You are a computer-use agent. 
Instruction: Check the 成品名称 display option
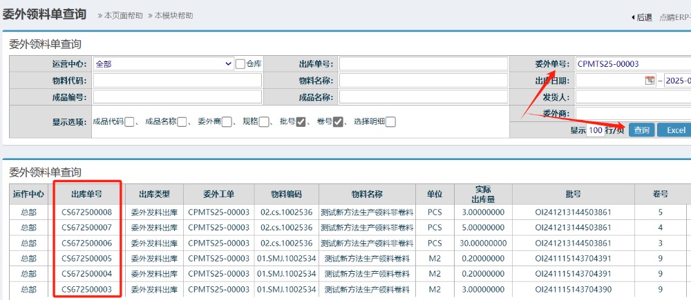[x=182, y=122]
